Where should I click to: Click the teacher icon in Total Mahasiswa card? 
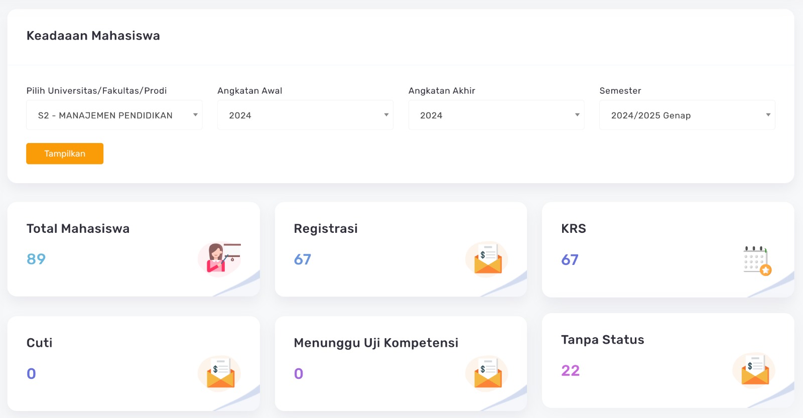[220, 259]
